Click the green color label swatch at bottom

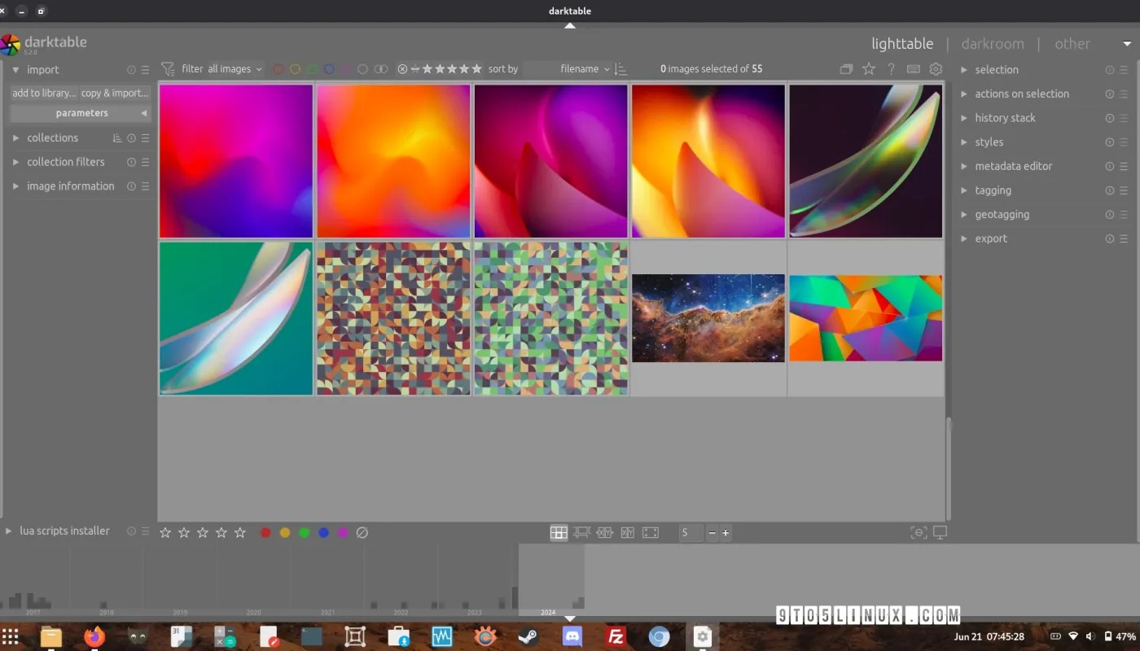click(305, 532)
